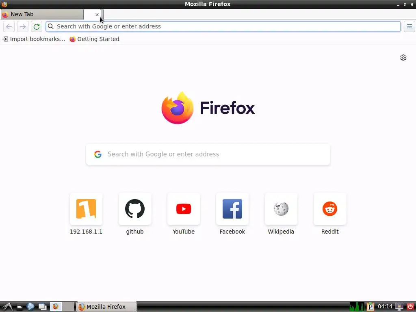Click the 'Wikipedia' tile label
This screenshot has height=312, width=416.
pos(281,232)
